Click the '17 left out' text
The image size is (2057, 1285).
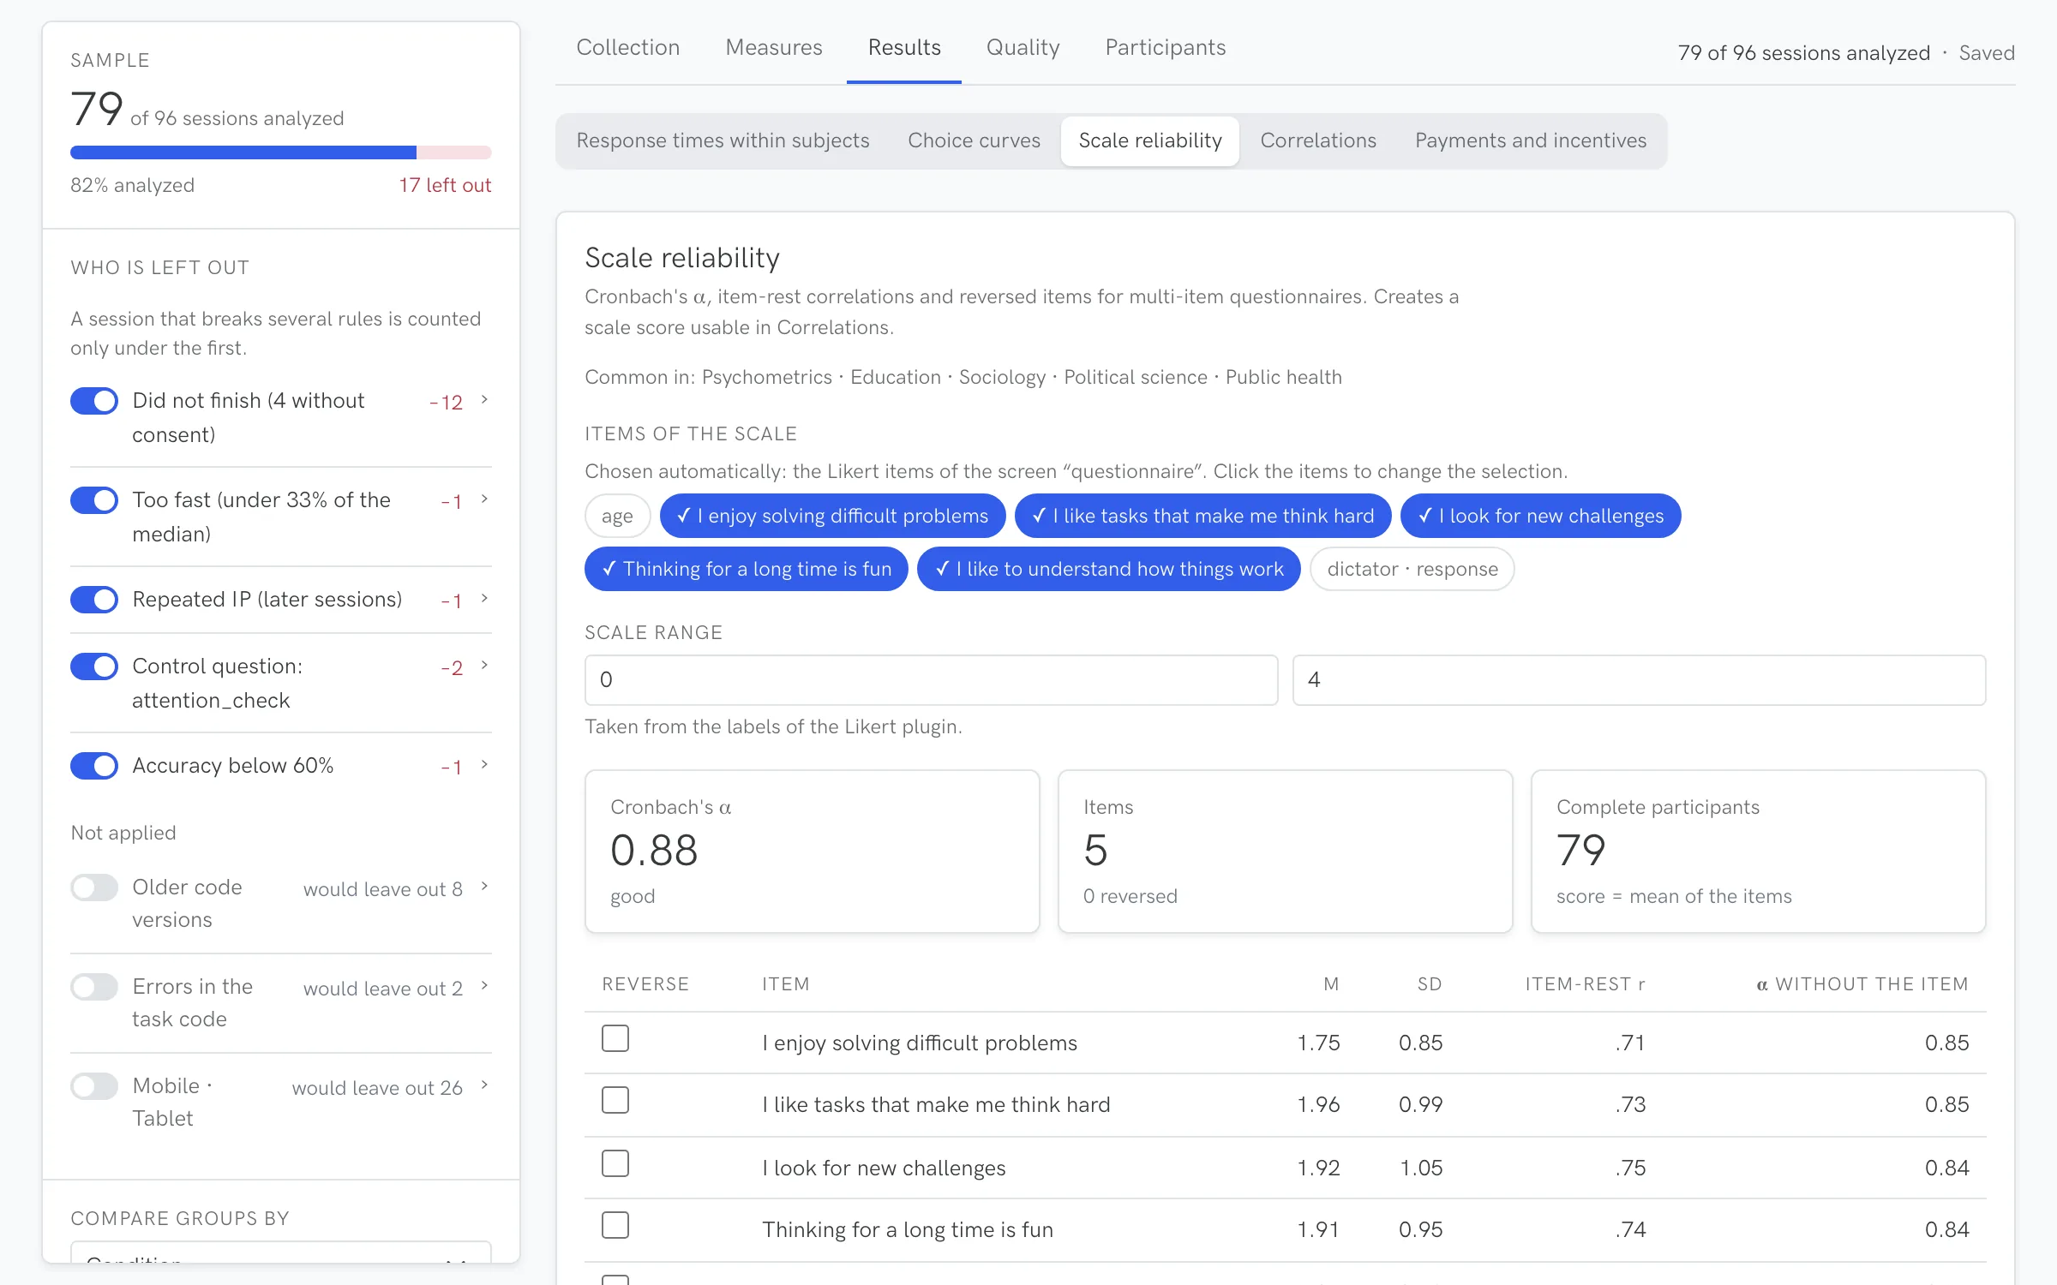445,186
